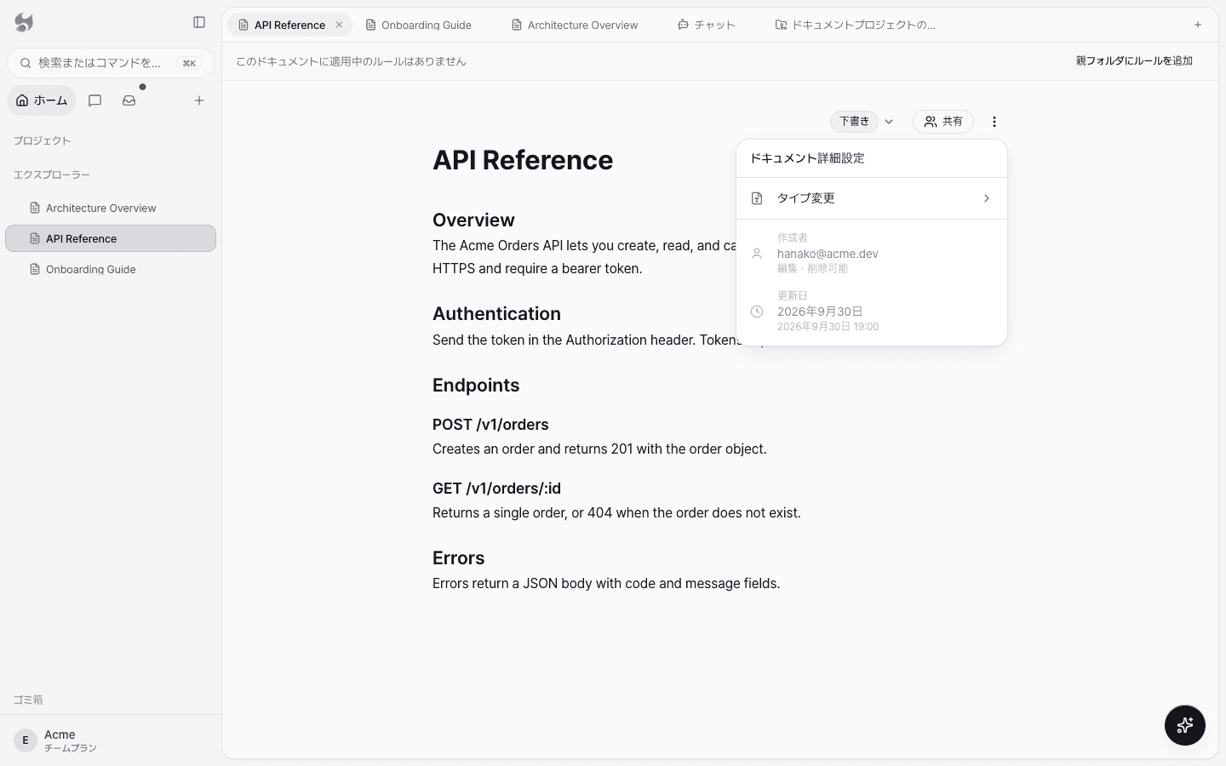Image resolution: width=1226 pixels, height=766 pixels.
Task: Click the Overview heading
Action: (473, 220)
